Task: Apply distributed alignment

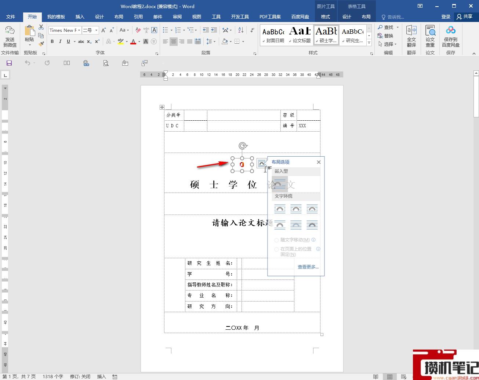Action: click(x=198, y=41)
